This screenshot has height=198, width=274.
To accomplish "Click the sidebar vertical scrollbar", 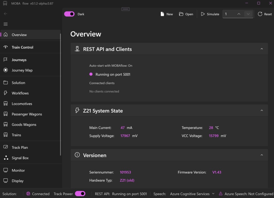I will pos(60,95).
